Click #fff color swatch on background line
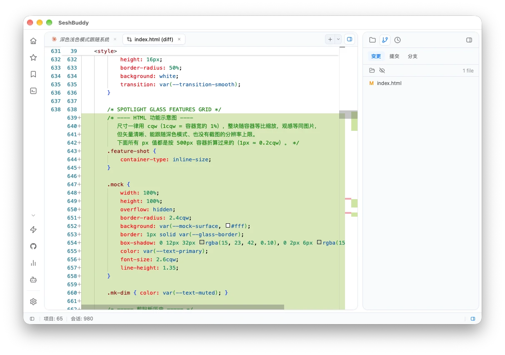 point(228,226)
